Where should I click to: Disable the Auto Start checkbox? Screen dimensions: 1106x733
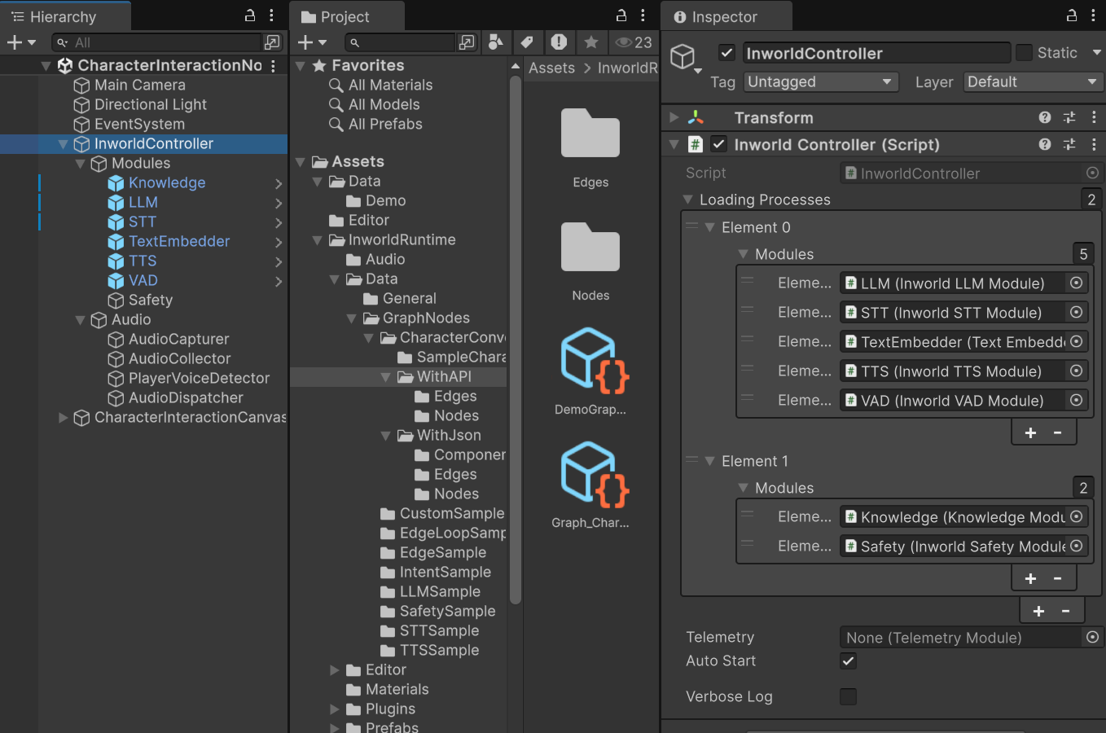[x=848, y=661]
